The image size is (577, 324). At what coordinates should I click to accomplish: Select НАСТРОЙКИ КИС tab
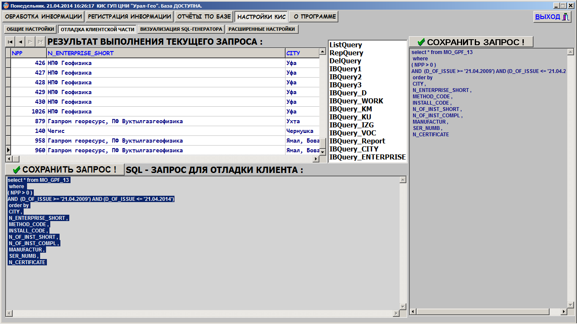pyautogui.click(x=261, y=17)
